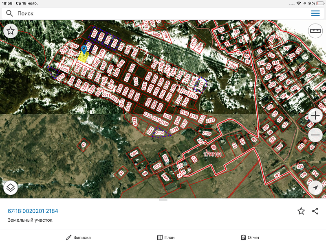The image size is (326, 244).
Task: Select the yellow highlighted parcel
Action: coord(83,57)
